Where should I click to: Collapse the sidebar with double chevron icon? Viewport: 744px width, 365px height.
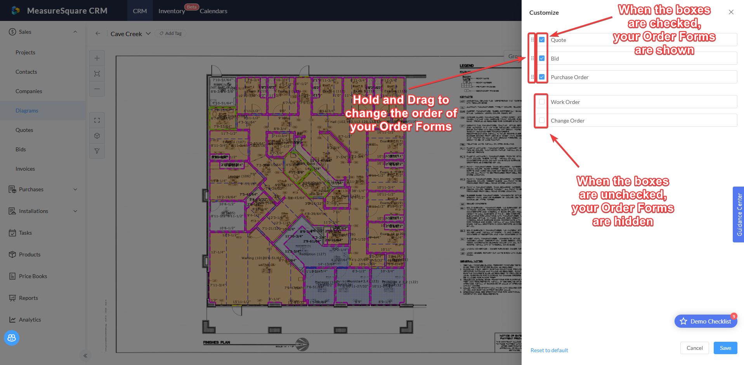click(85, 356)
